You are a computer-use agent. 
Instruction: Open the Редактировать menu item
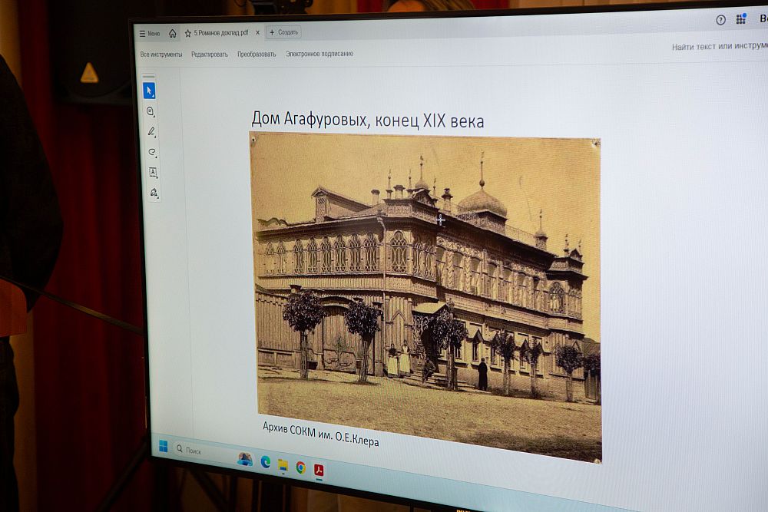pyautogui.click(x=210, y=55)
